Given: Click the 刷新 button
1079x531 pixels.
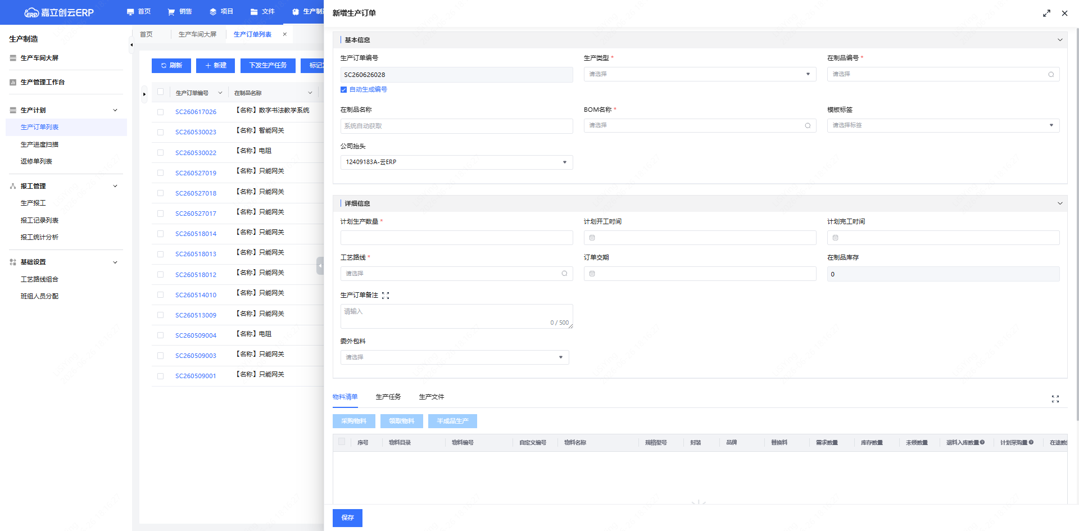Looking at the screenshot, I should (x=171, y=66).
